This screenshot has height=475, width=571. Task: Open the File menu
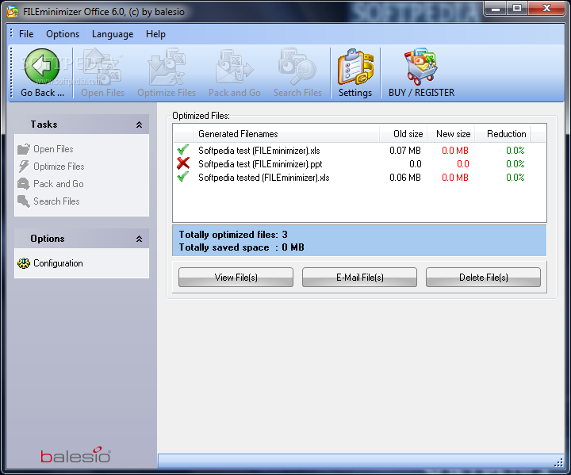click(x=26, y=34)
